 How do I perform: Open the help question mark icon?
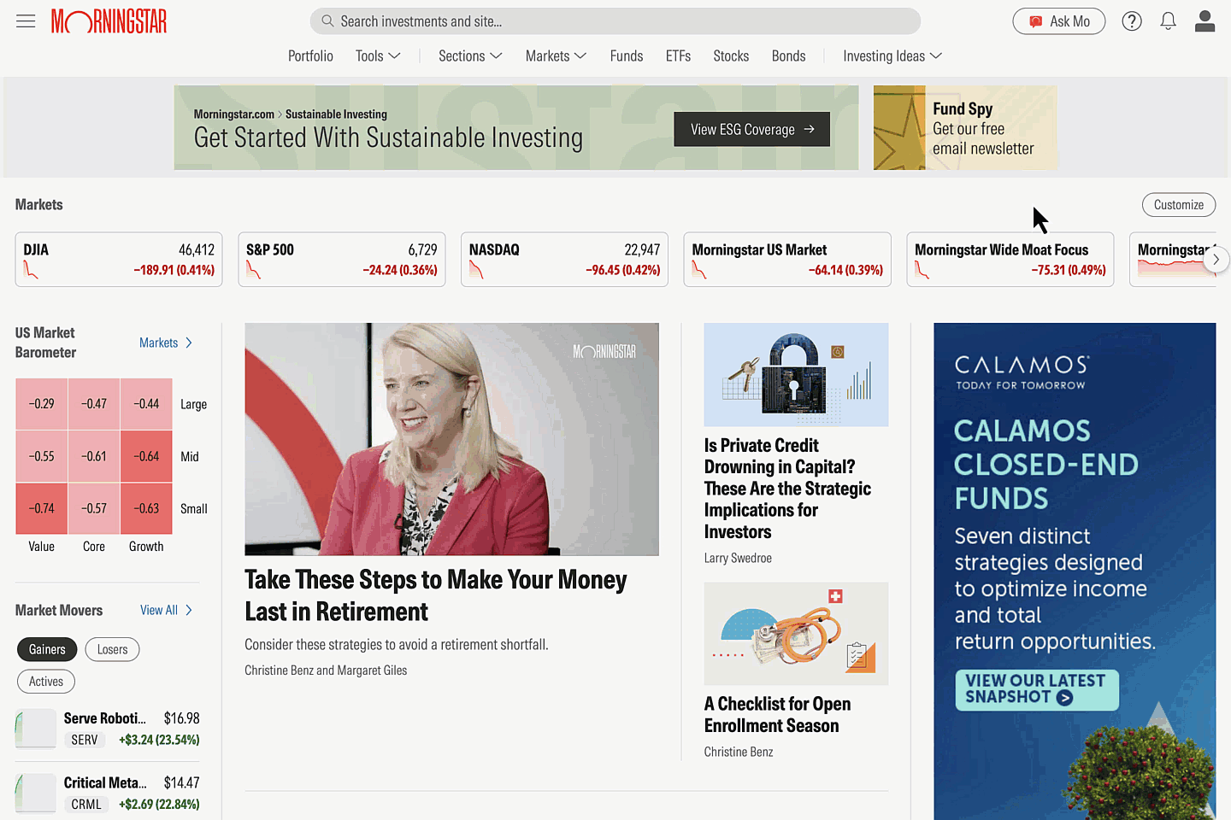1132,21
